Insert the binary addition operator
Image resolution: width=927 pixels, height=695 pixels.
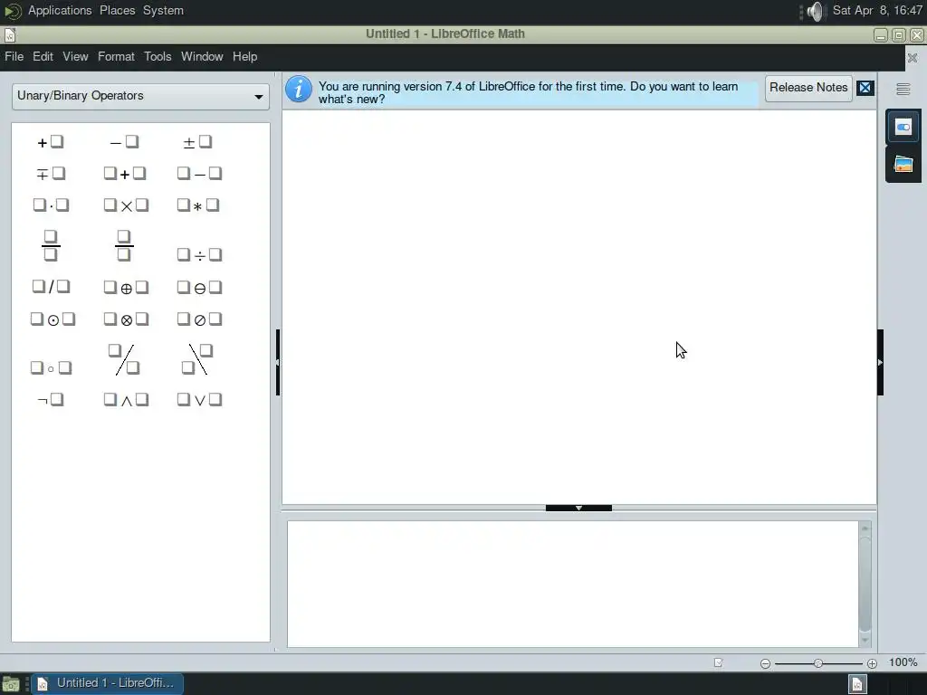pyautogui.click(x=124, y=174)
